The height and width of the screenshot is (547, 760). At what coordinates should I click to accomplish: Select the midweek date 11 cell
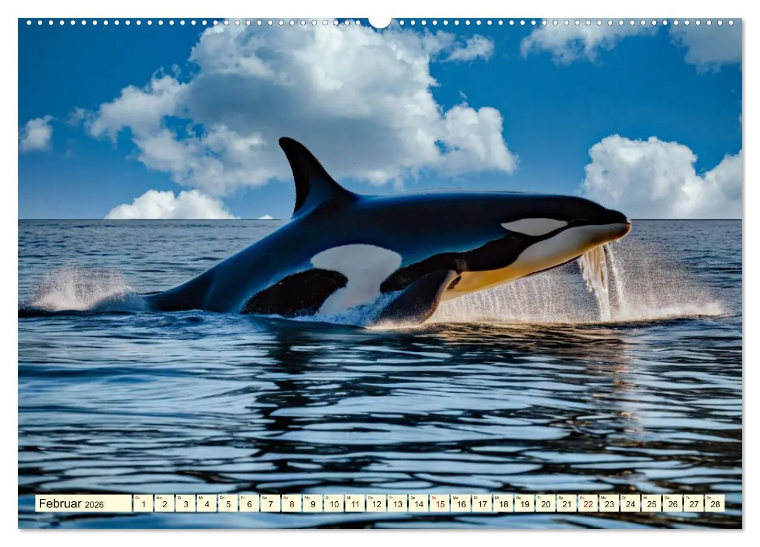[355, 506]
